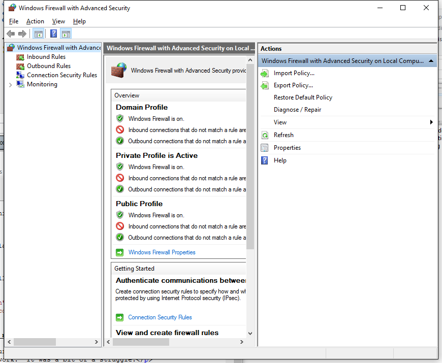Click the Monitoring tree icon
Viewport: 442px width, 363px height.
pyautogui.click(x=20, y=84)
